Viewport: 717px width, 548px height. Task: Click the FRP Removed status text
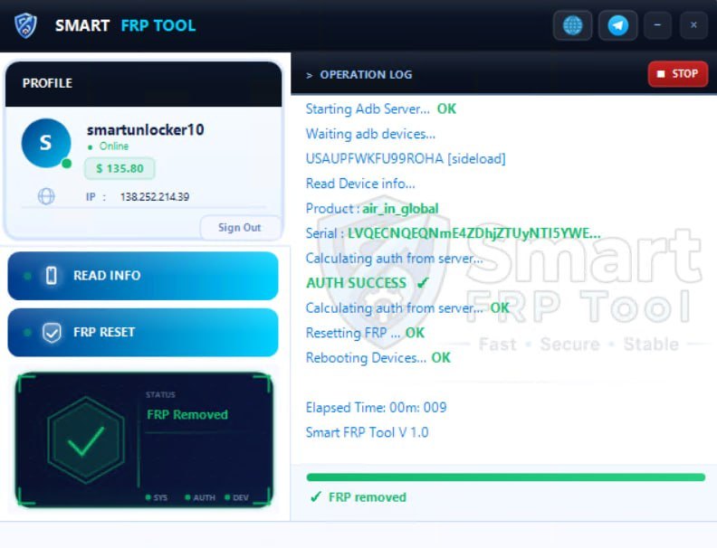coord(187,415)
